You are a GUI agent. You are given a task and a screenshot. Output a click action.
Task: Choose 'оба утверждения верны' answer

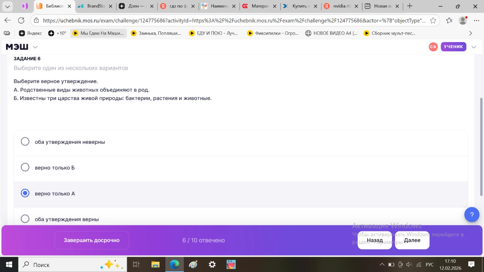(25, 219)
